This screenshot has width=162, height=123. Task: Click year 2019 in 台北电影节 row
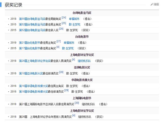13,43
